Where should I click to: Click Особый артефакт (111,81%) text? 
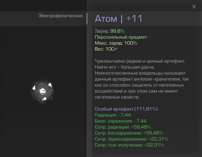click(126, 109)
